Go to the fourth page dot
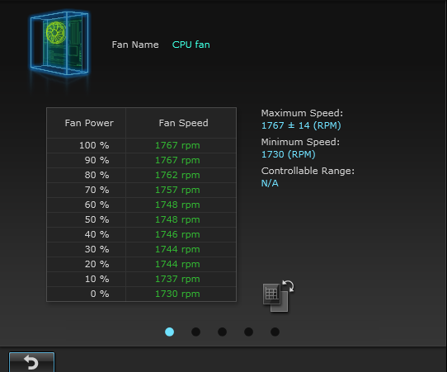Image resolution: width=447 pixels, height=372 pixels. 248,332
